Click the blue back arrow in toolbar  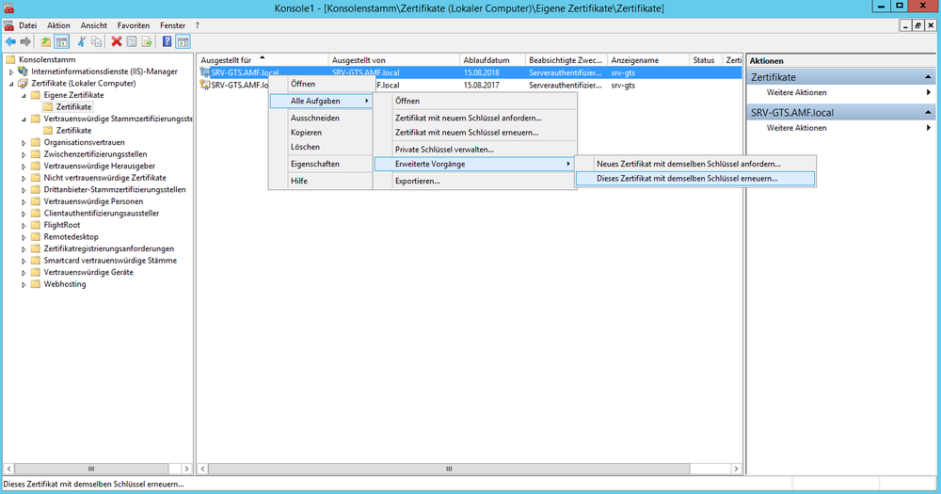[x=10, y=41]
